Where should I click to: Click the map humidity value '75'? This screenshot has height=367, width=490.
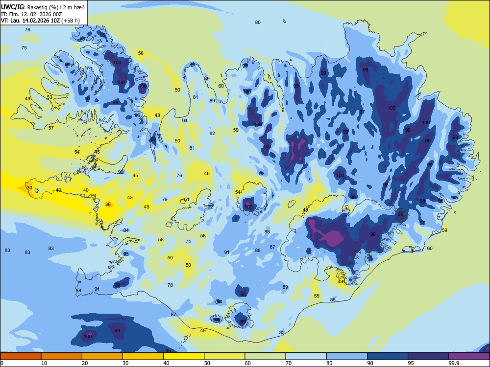(x=24, y=48)
